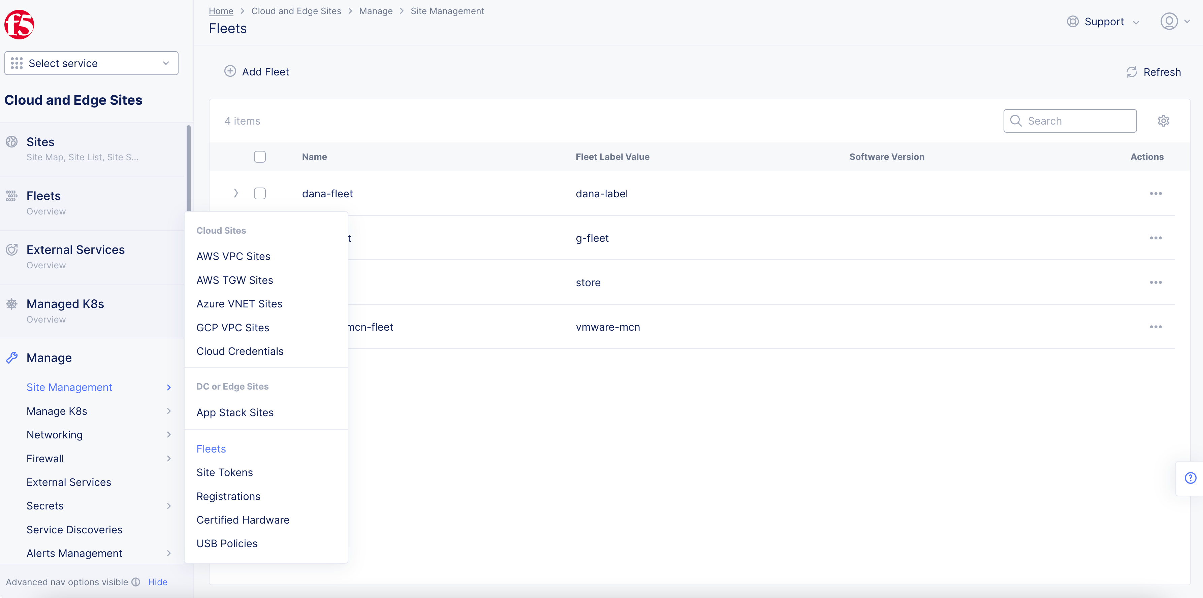Open the Select service dropdown
Image resolution: width=1203 pixels, height=598 pixels.
[x=91, y=63]
